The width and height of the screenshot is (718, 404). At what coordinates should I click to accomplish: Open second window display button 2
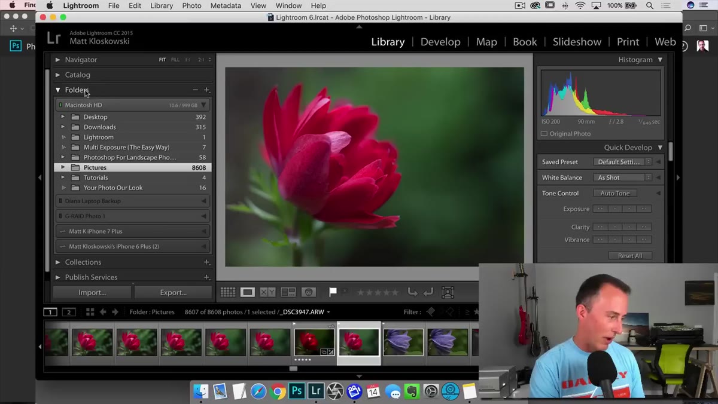pos(69,312)
